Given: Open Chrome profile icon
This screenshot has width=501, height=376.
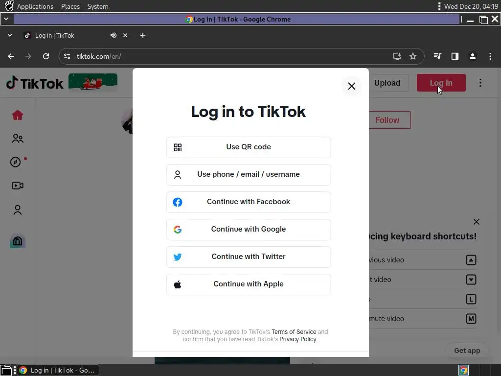Looking at the screenshot, I should [473, 56].
